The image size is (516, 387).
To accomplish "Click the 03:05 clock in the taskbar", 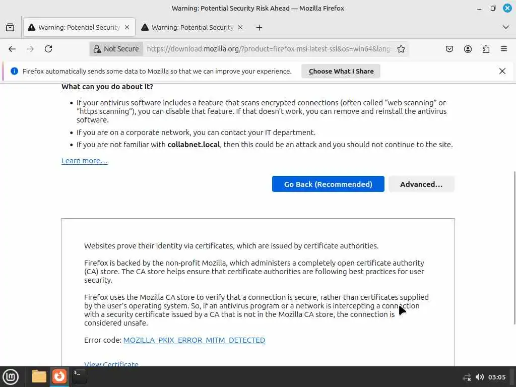I will click(497, 377).
